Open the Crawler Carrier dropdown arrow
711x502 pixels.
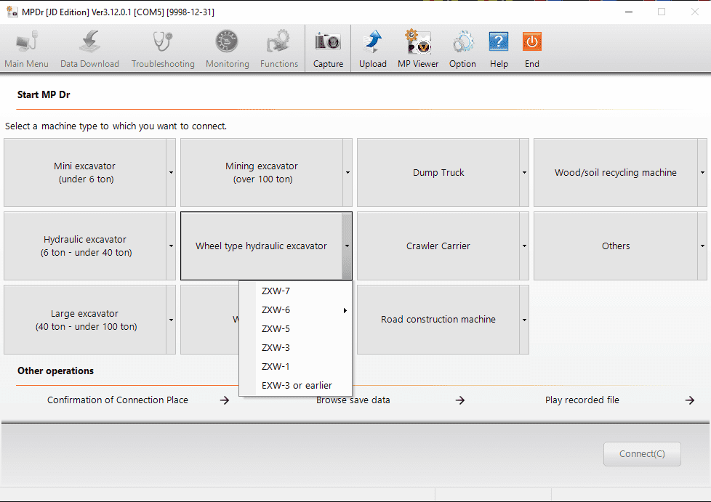524,246
